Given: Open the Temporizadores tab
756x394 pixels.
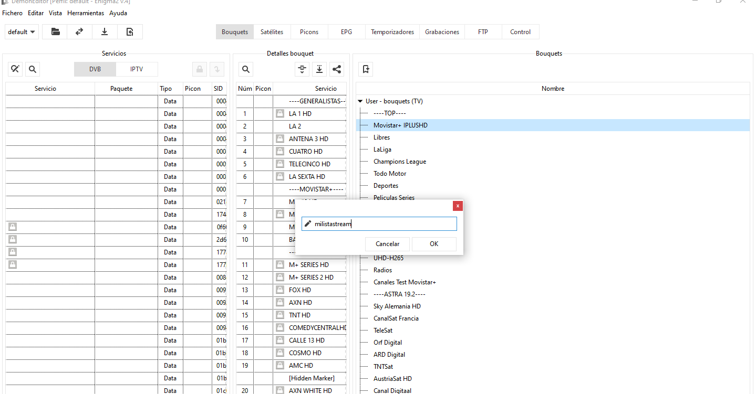Looking at the screenshot, I should click(x=392, y=32).
